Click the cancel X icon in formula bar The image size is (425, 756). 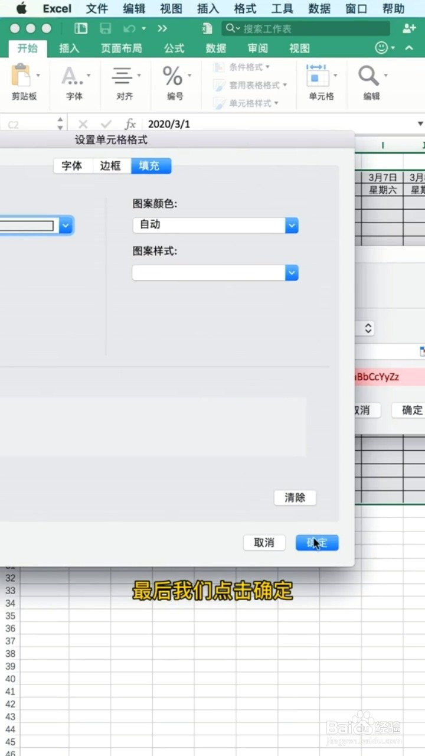tap(83, 124)
